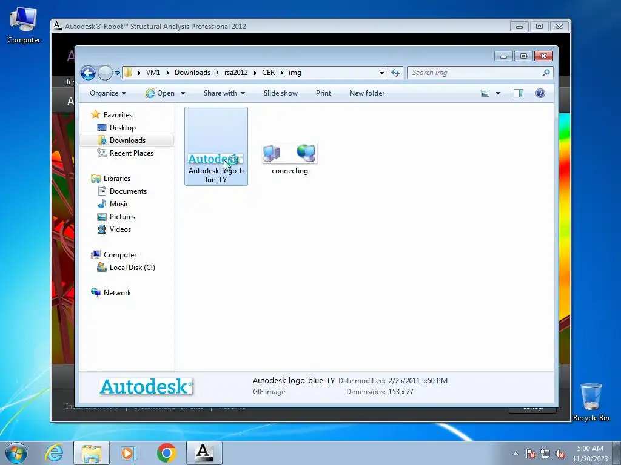Image resolution: width=621 pixels, height=465 pixels.
Task: Open Downloads in Favorites
Action: click(x=127, y=140)
